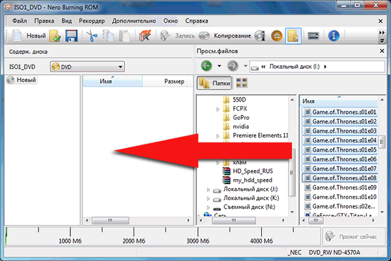This screenshot has height=261, width=391.
Task: Close the Просм.файлов panel
Action: [x=382, y=51]
